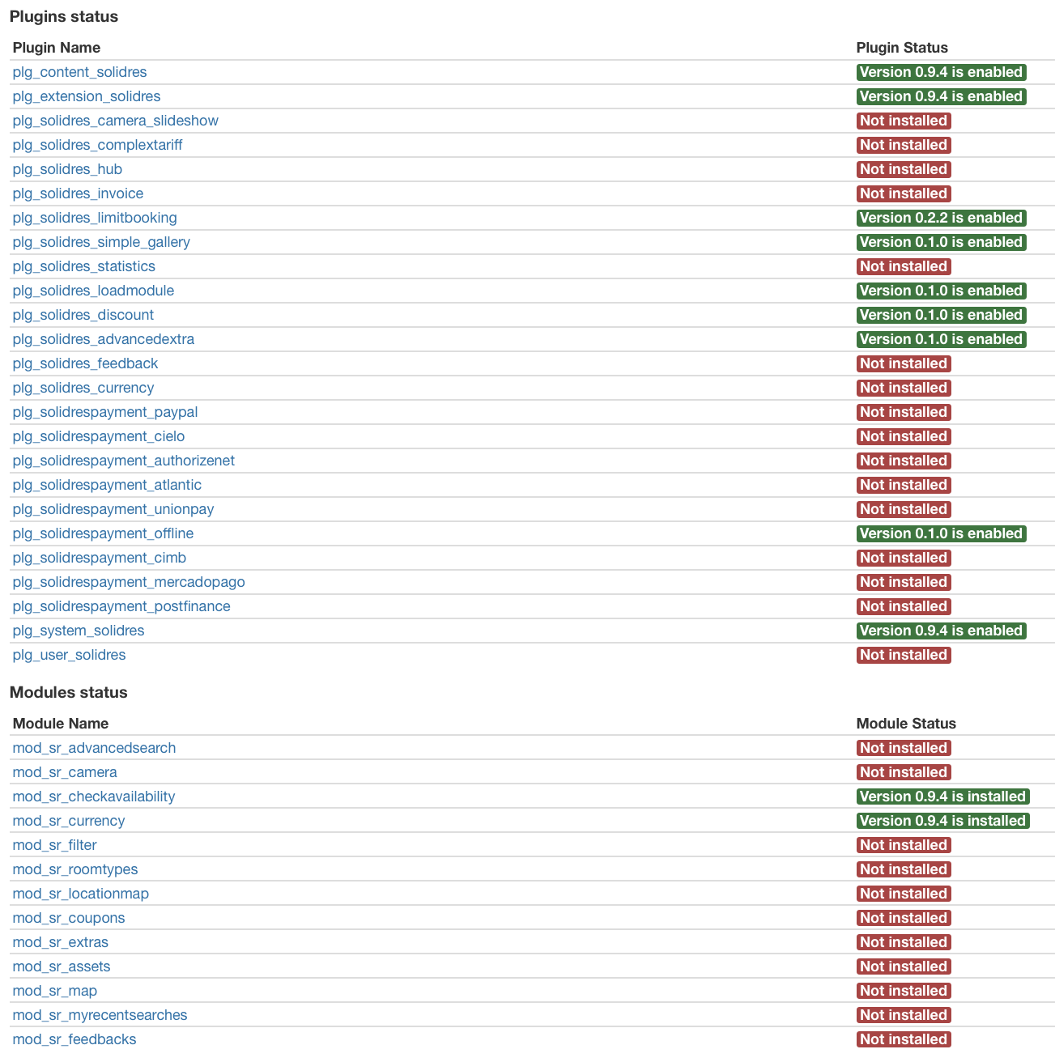Open plg_solidrespayment_paypal plugin link
This screenshot has width=1055, height=1062.
click(x=104, y=412)
